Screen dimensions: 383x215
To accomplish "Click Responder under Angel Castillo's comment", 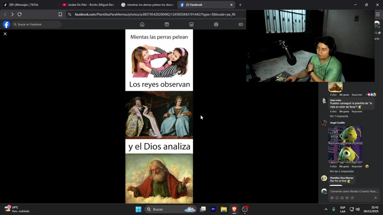I will click(x=357, y=167).
